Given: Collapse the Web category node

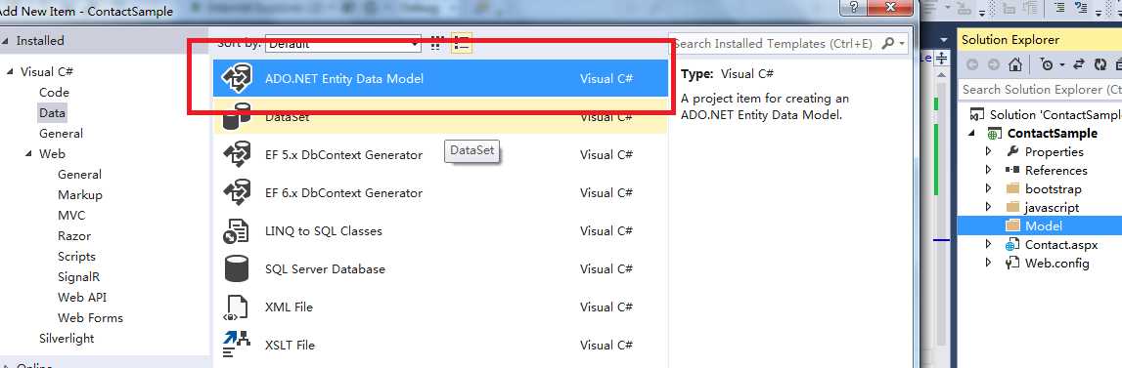Looking at the screenshot, I should click(x=28, y=153).
